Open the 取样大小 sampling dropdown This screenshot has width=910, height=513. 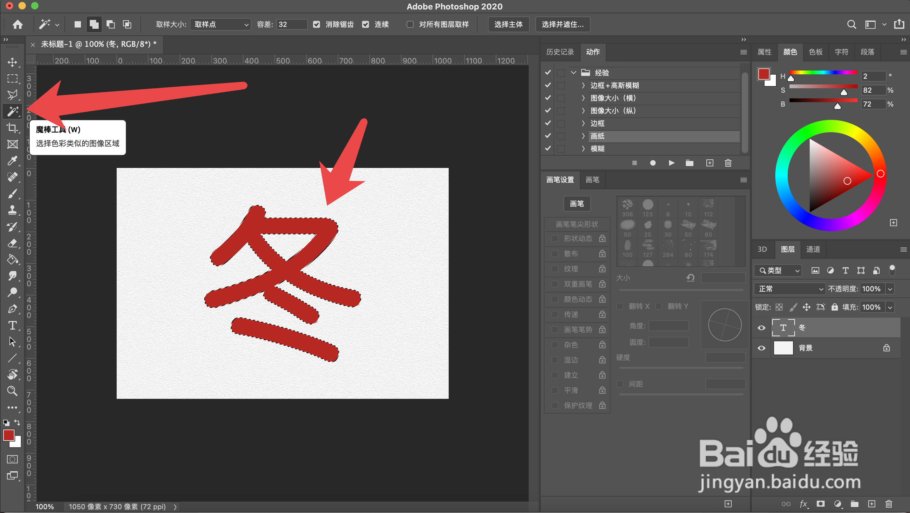[220, 24]
